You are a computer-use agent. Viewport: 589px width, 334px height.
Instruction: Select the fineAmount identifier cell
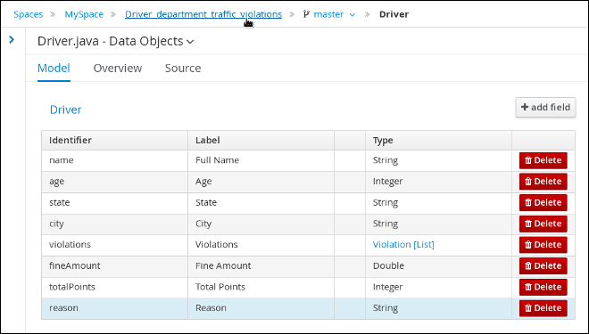[114, 265]
